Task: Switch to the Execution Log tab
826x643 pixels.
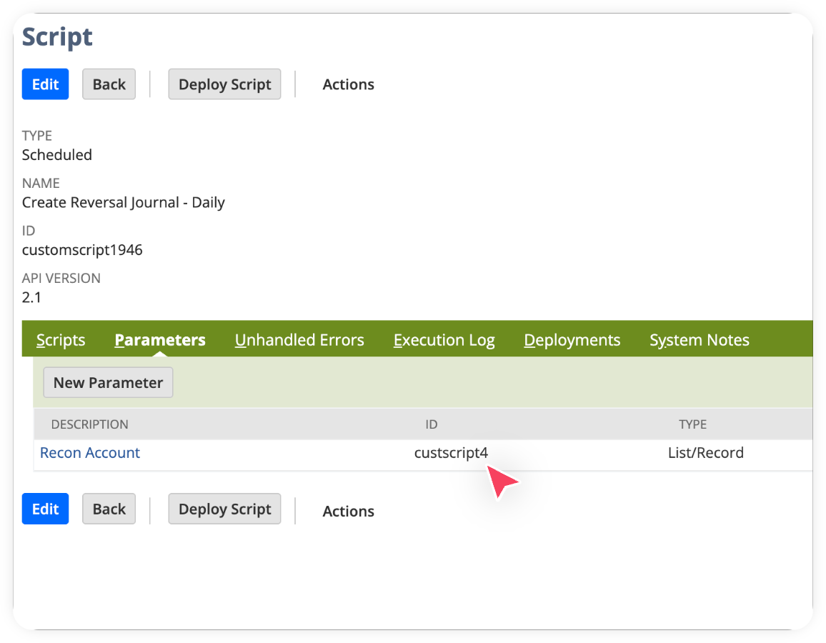Action: [444, 340]
